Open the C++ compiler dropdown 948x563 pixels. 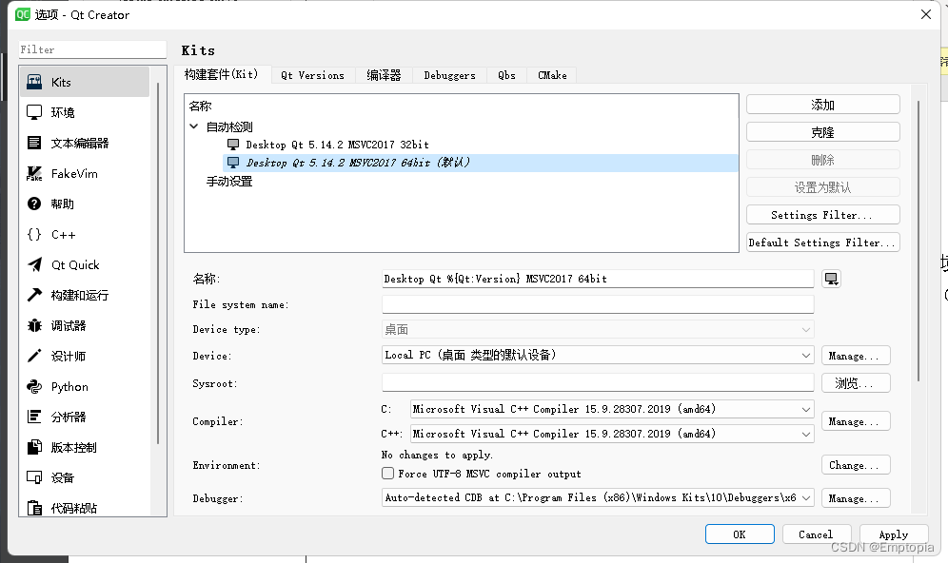pyautogui.click(x=612, y=434)
